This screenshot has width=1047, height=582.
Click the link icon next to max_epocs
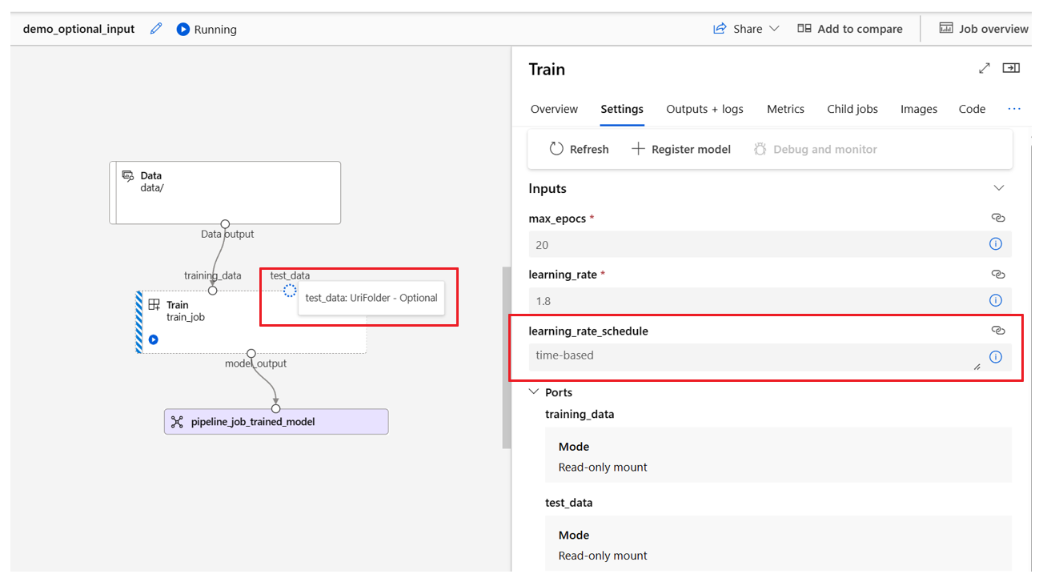pos(997,218)
